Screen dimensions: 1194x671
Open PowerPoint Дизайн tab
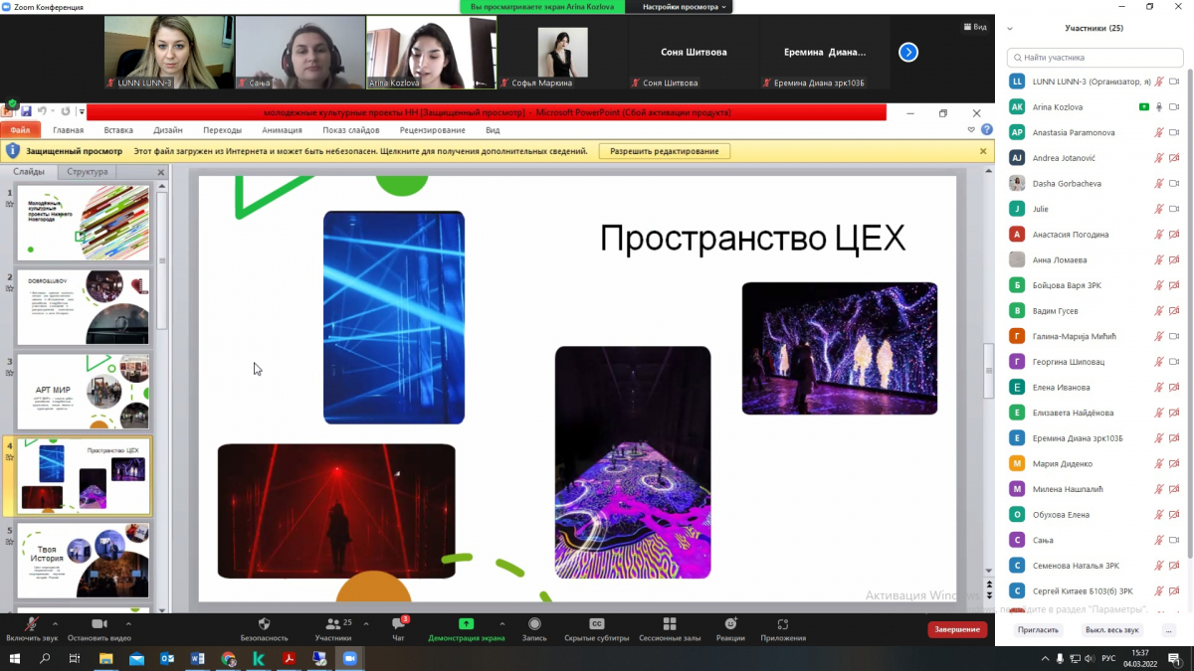pyautogui.click(x=168, y=130)
